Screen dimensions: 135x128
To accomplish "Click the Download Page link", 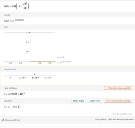I will click(x=13, y=120).
